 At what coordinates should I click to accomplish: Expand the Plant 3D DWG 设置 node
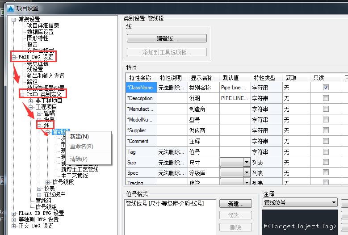14,214
